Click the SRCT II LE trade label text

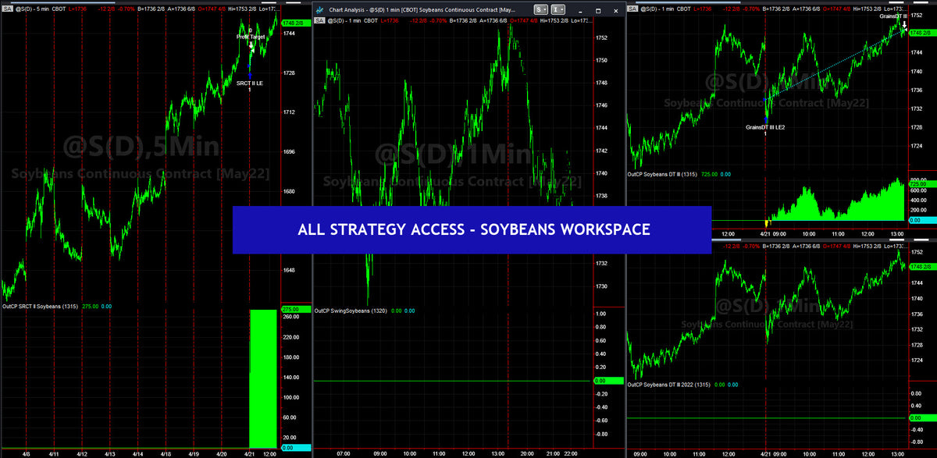pyautogui.click(x=249, y=83)
